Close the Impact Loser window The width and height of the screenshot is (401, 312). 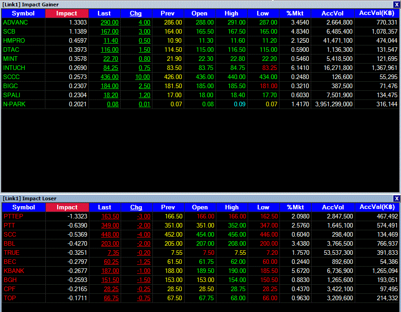tap(396, 198)
